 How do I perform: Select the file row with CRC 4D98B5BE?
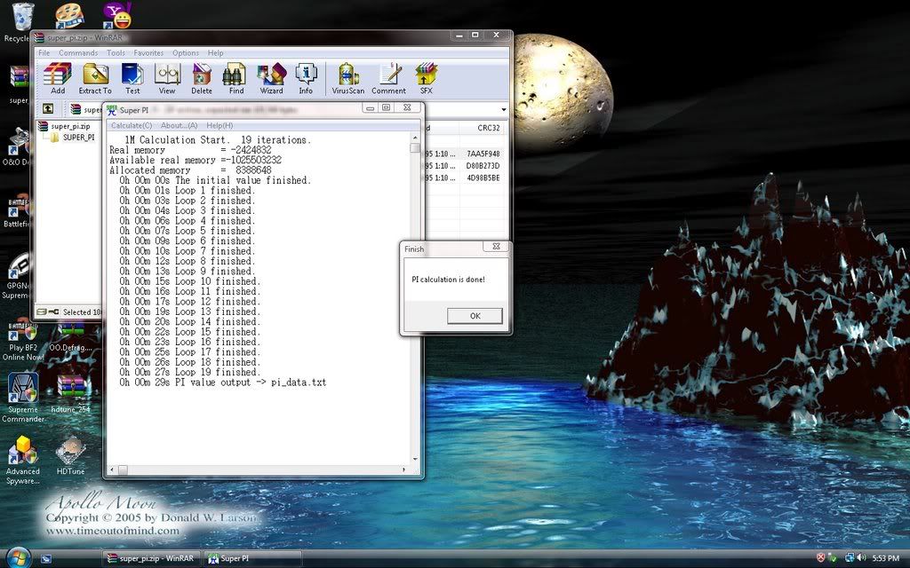[x=466, y=177]
